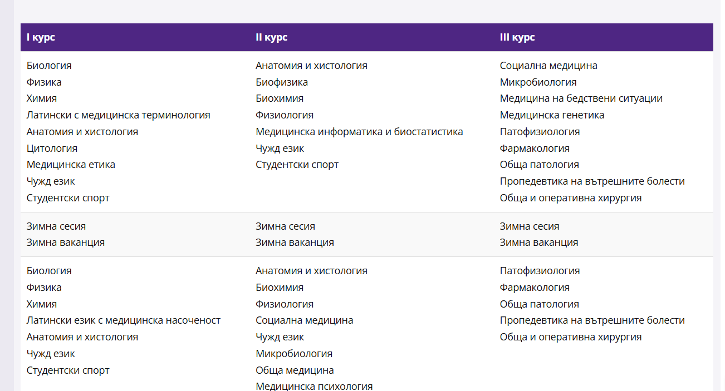Select "Зимна ваканция" under III курс
Image resolution: width=725 pixels, height=391 pixels.
pos(538,242)
